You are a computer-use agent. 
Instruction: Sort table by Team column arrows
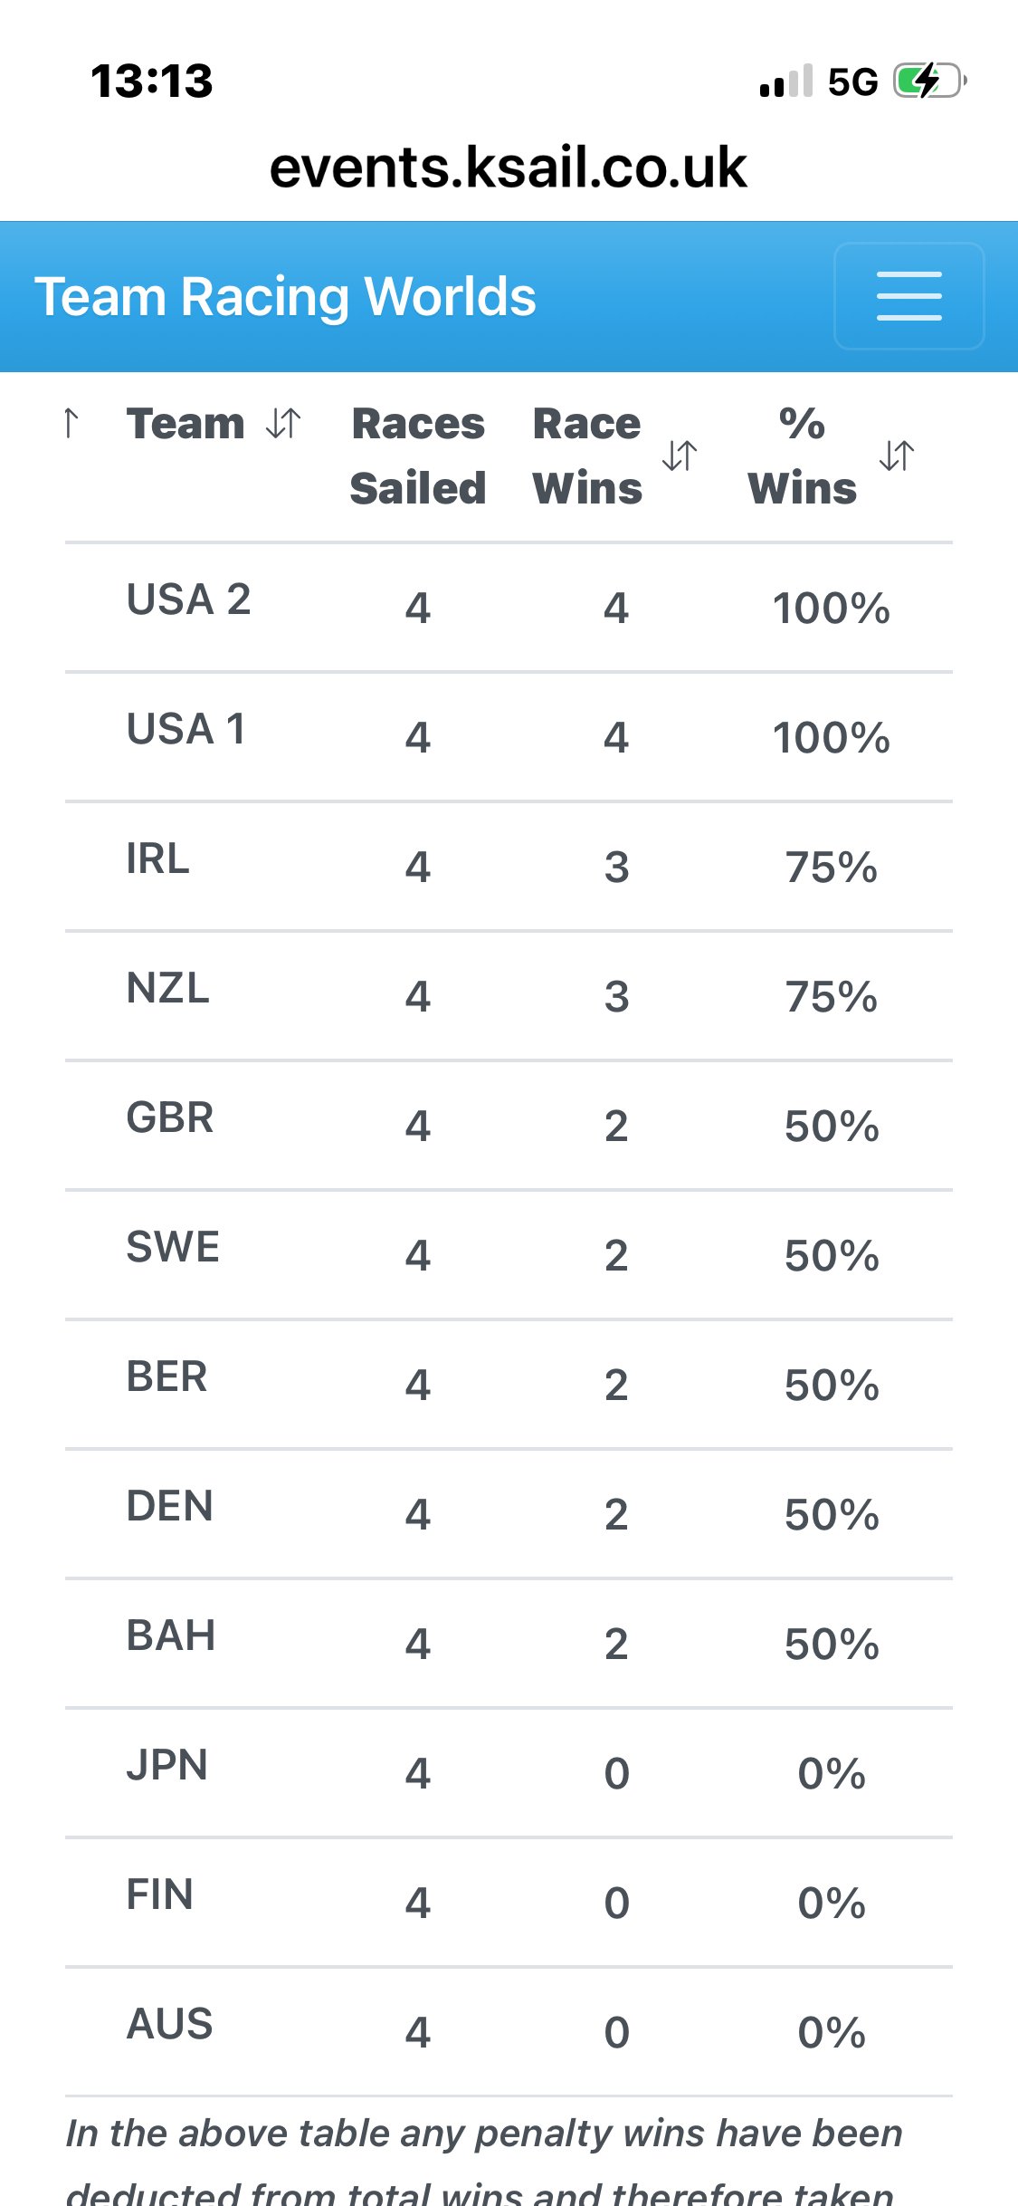click(x=283, y=423)
